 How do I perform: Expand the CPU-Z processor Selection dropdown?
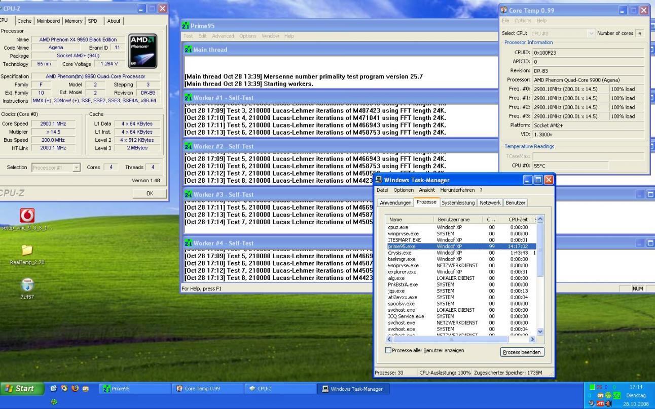pyautogui.click(x=76, y=168)
